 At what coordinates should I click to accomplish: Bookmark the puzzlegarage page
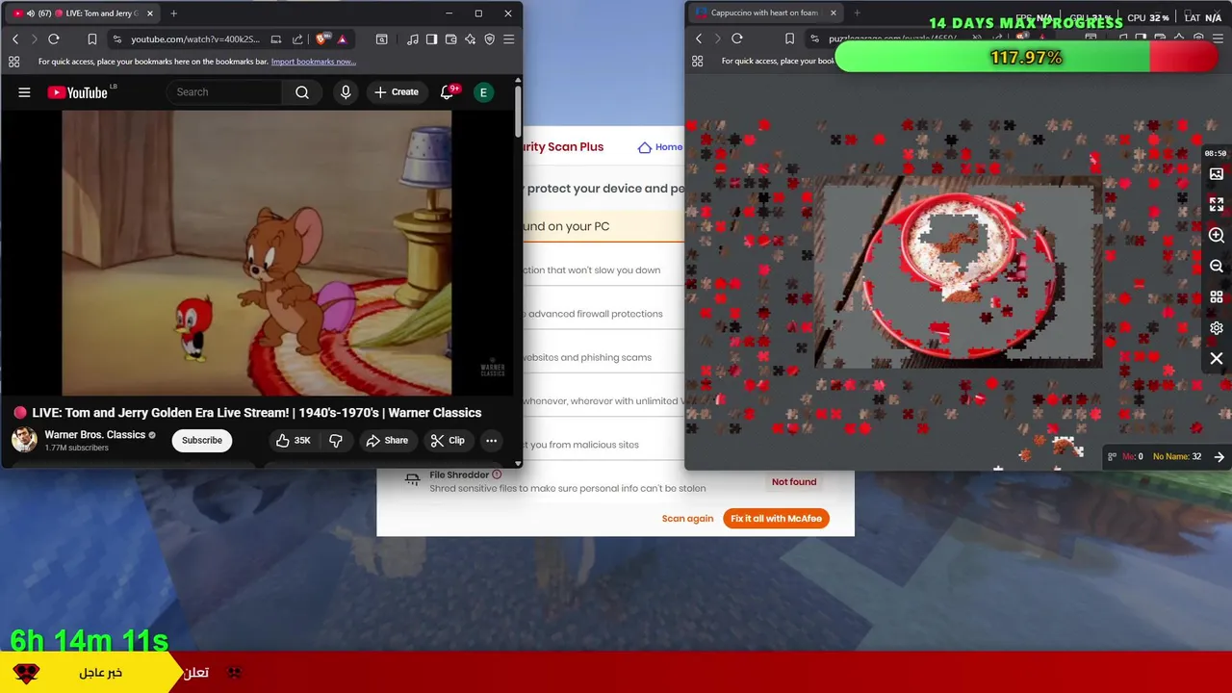pyautogui.click(x=789, y=38)
